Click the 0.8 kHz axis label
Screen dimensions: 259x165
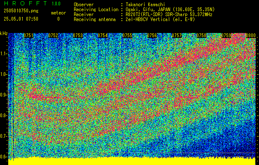pos(3,115)
